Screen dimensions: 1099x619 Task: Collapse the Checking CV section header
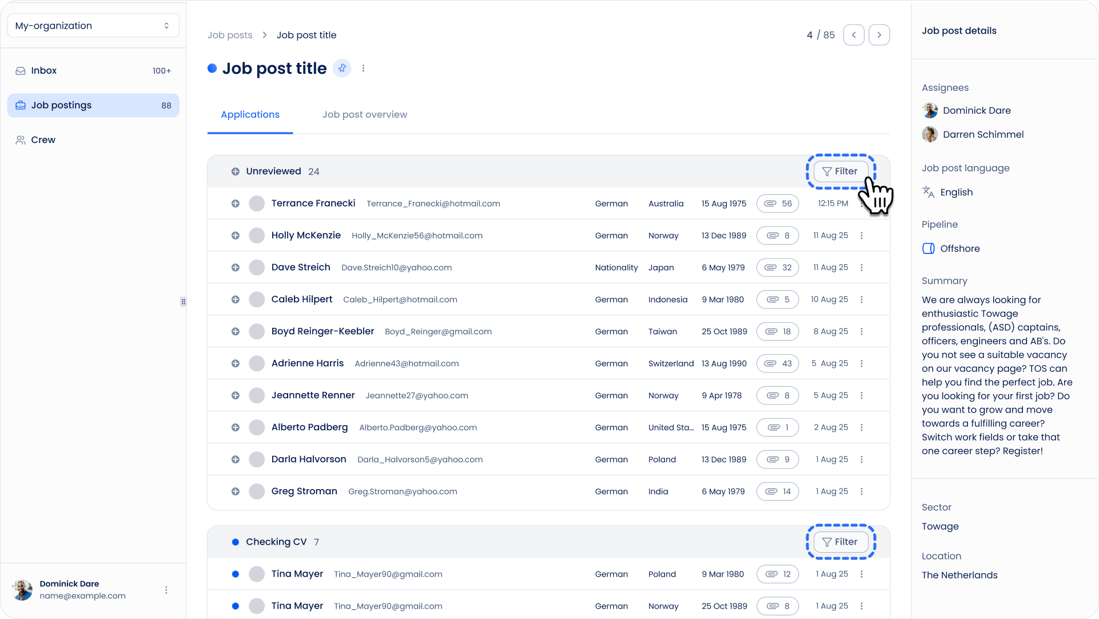[x=276, y=542]
